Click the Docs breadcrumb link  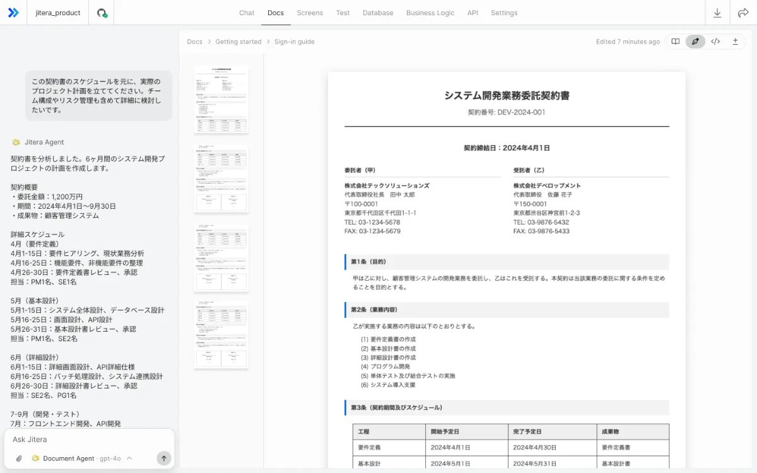click(x=195, y=42)
